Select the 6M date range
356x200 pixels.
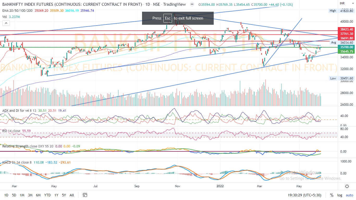(x=38, y=195)
